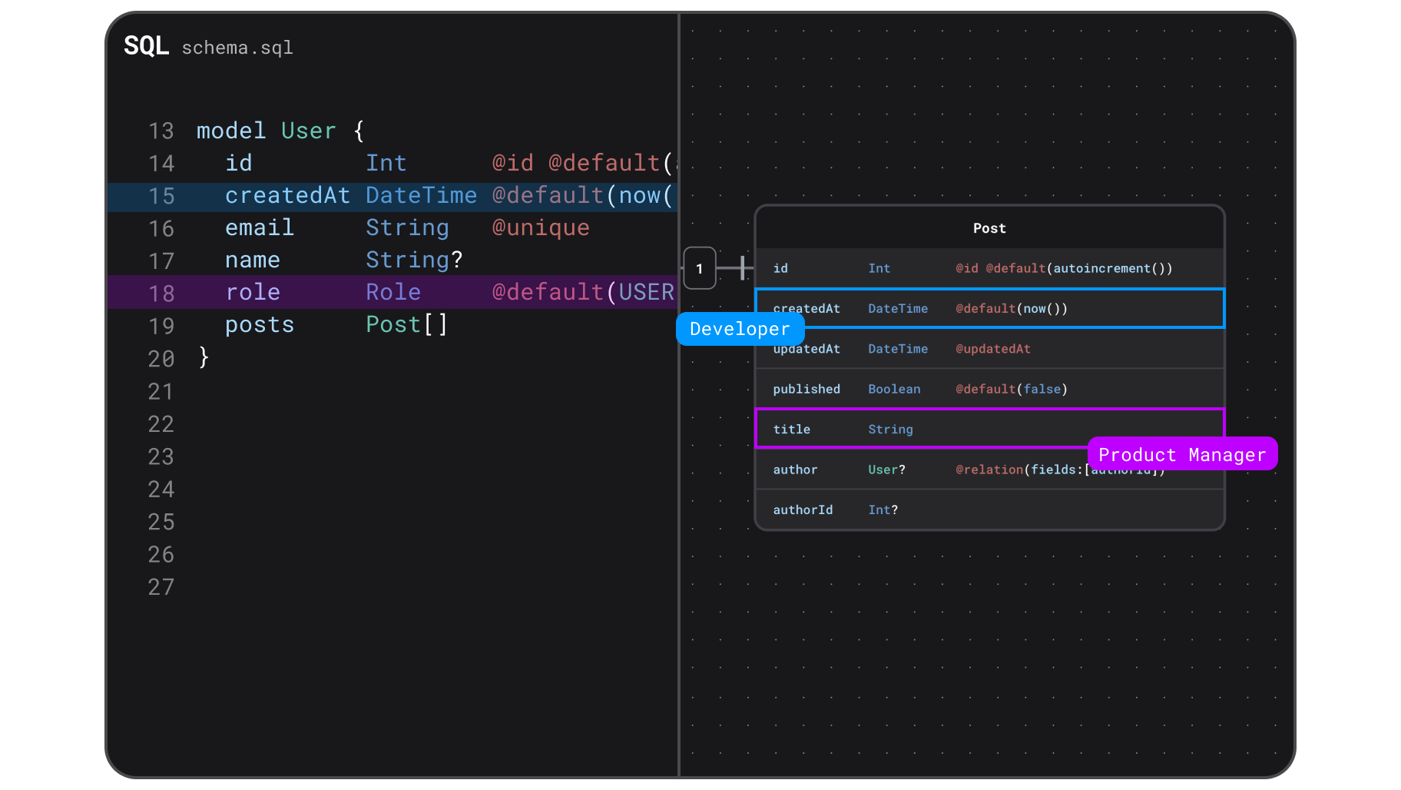
Task: Click '@default(false)' in the Post table
Action: (x=1012, y=389)
